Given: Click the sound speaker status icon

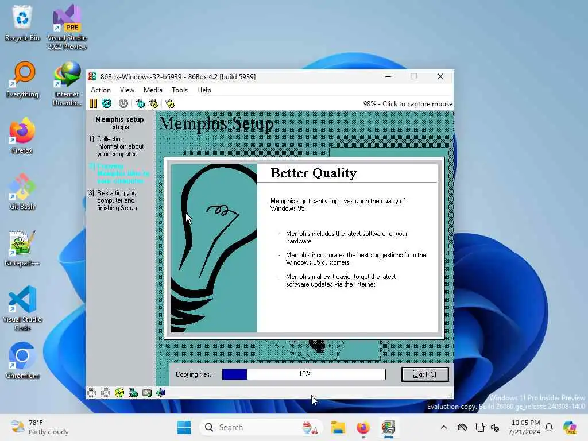Looking at the screenshot, I should coord(161,393).
